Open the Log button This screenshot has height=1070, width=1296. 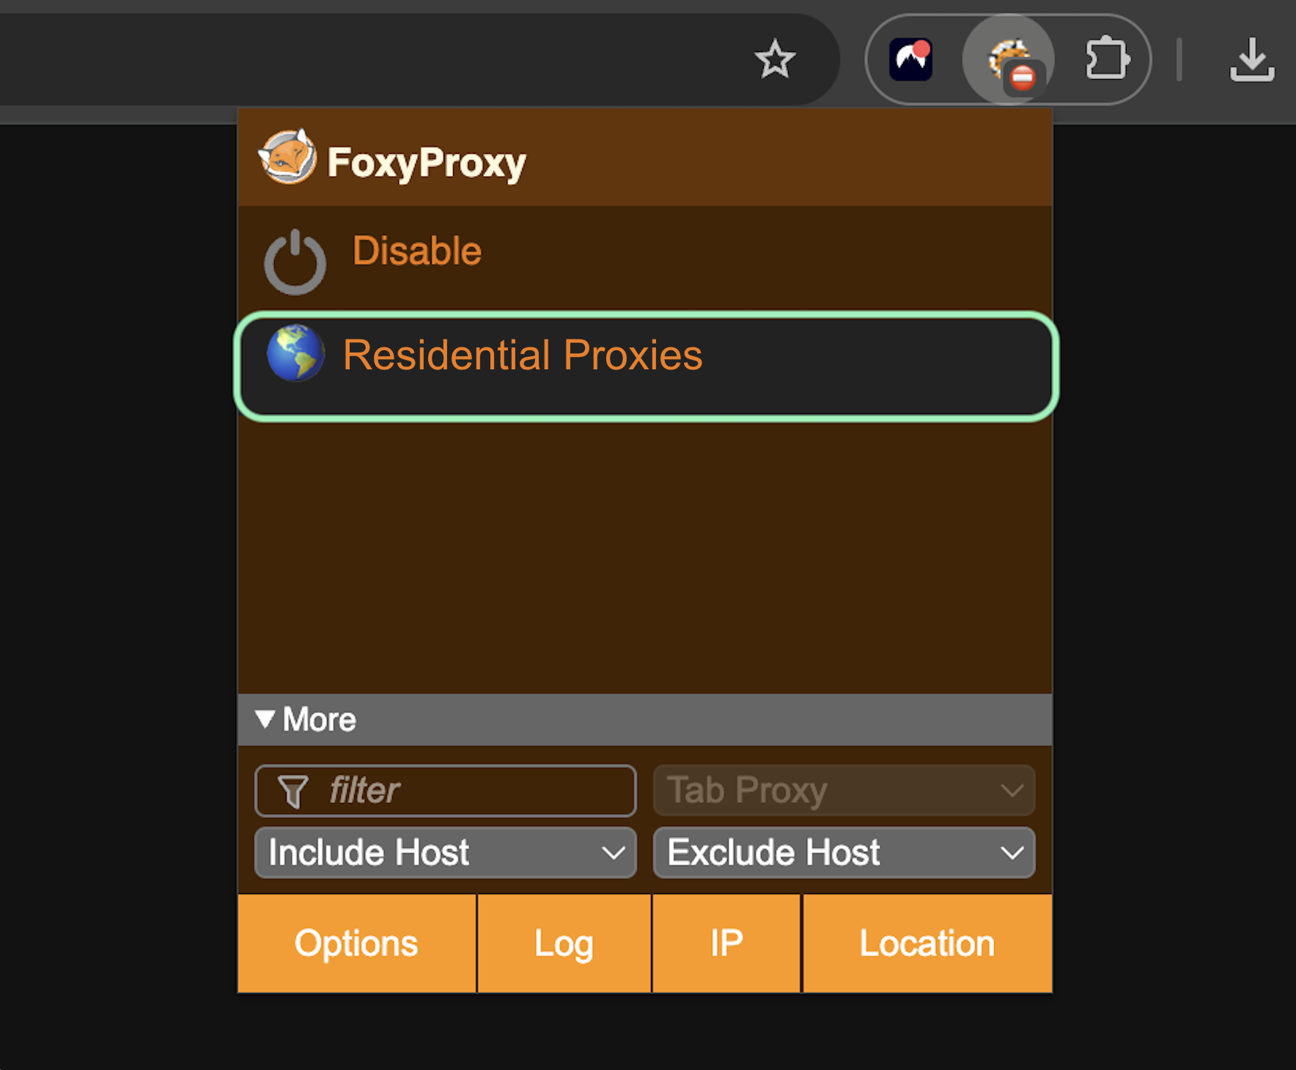point(564,944)
